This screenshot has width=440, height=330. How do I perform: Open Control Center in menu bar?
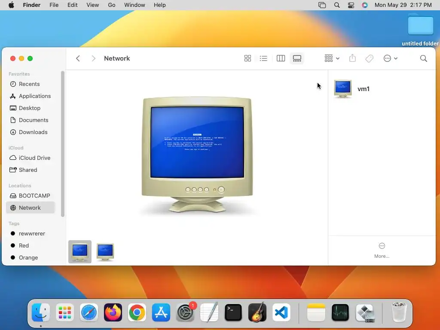(x=351, y=5)
